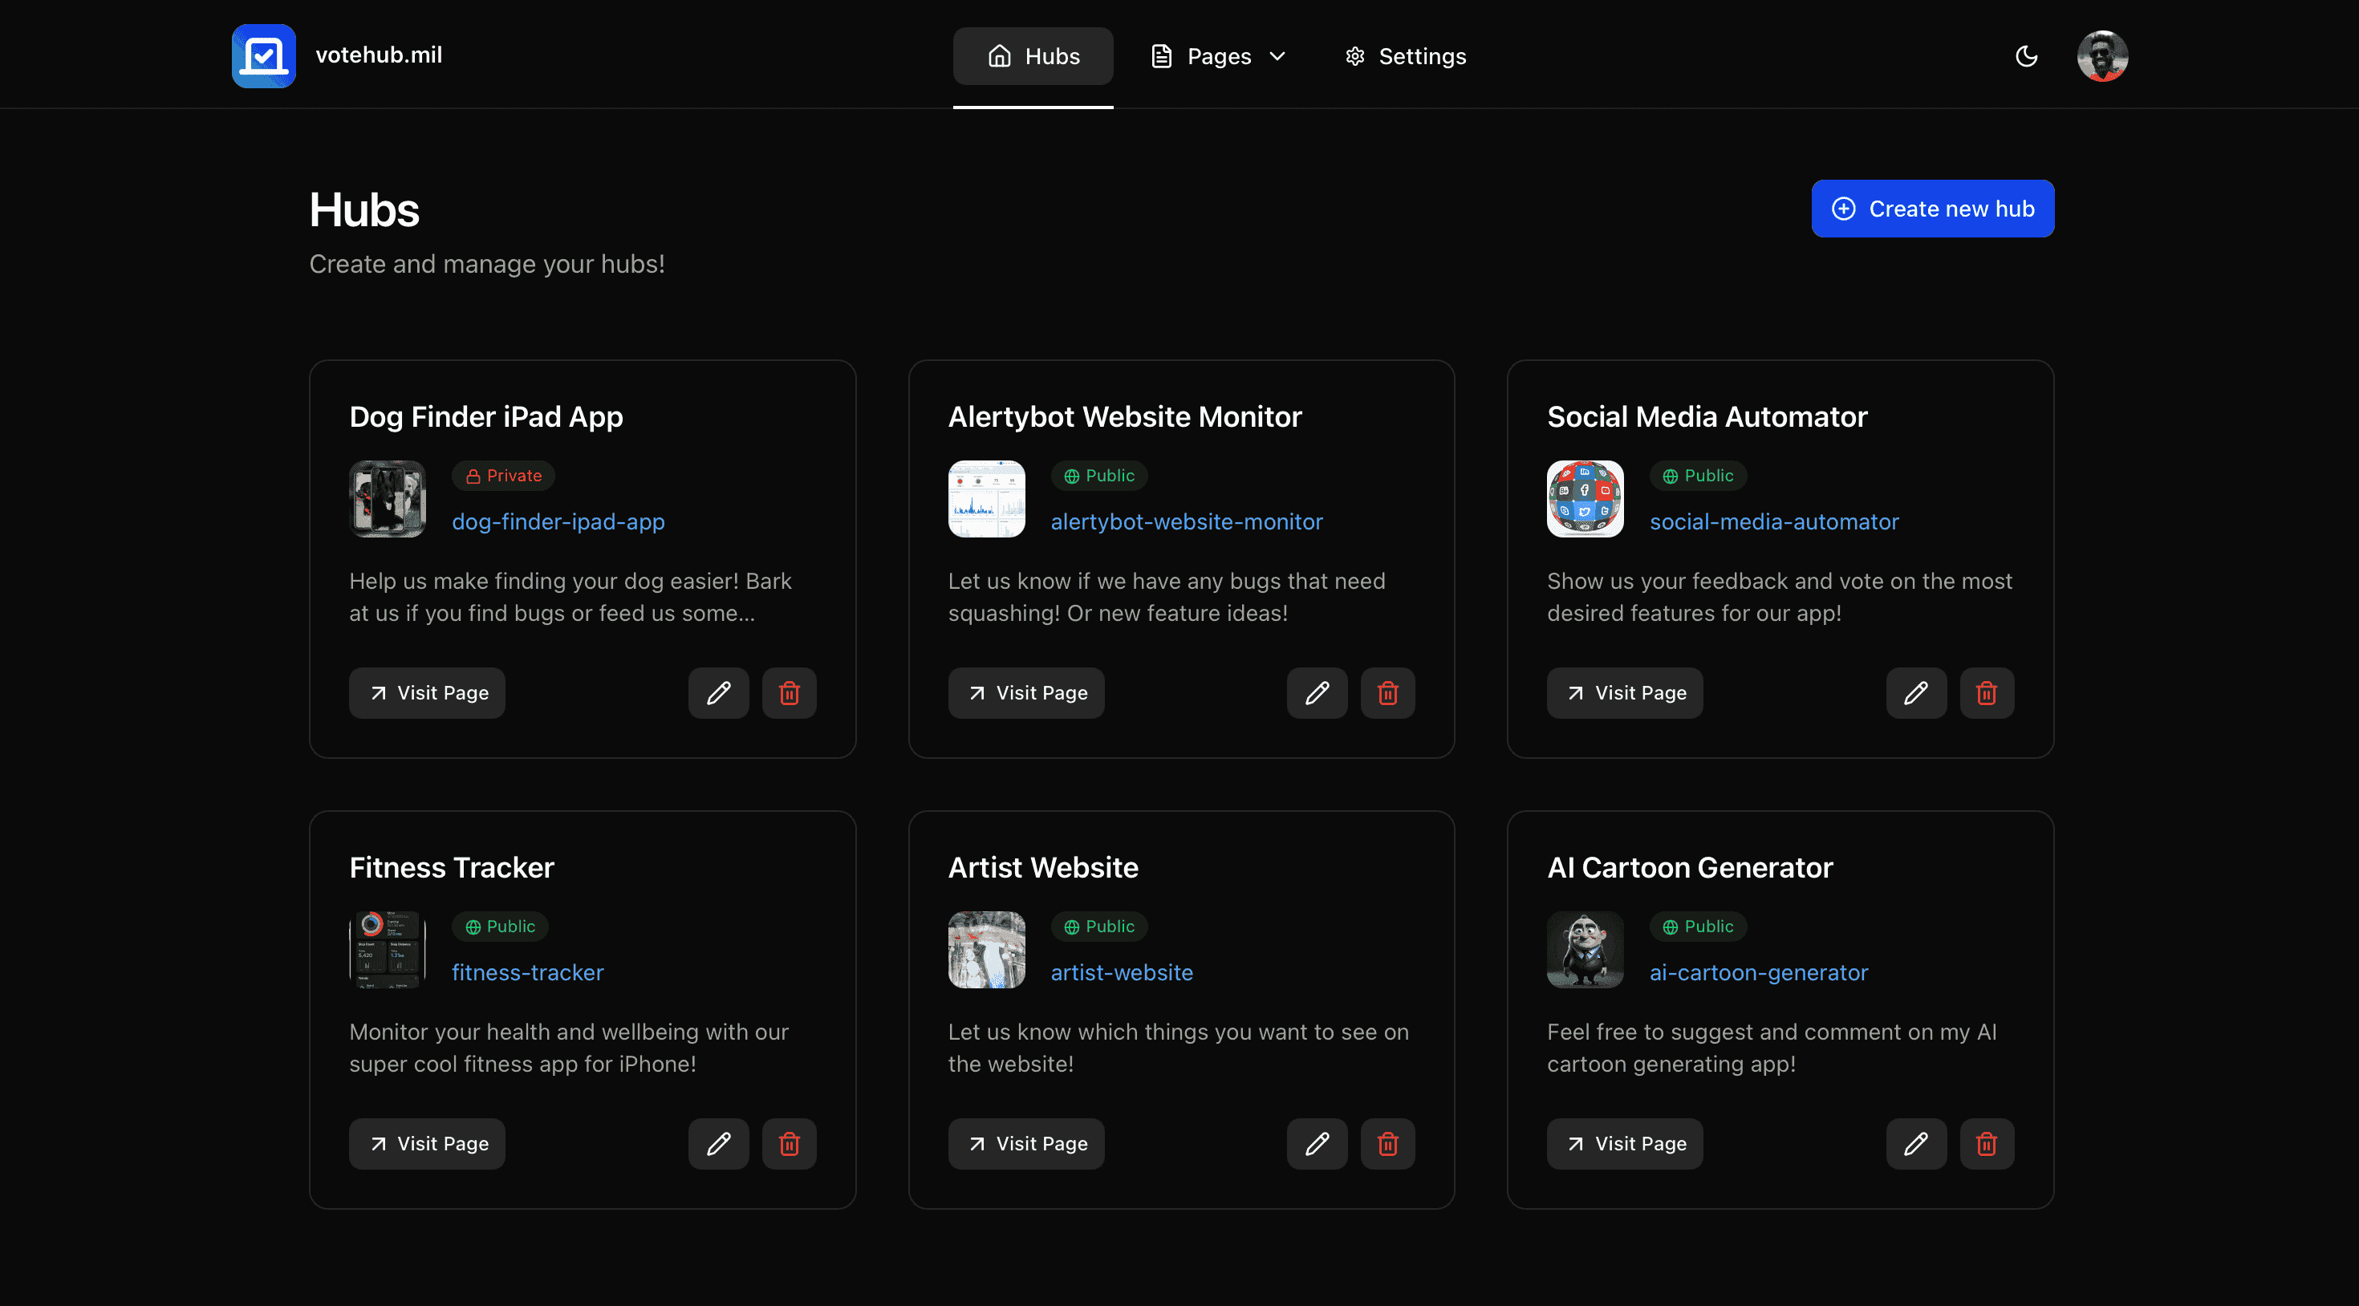The image size is (2359, 1306).
Task: Click the Alertybot hub thumbnail
Action: 986,499
